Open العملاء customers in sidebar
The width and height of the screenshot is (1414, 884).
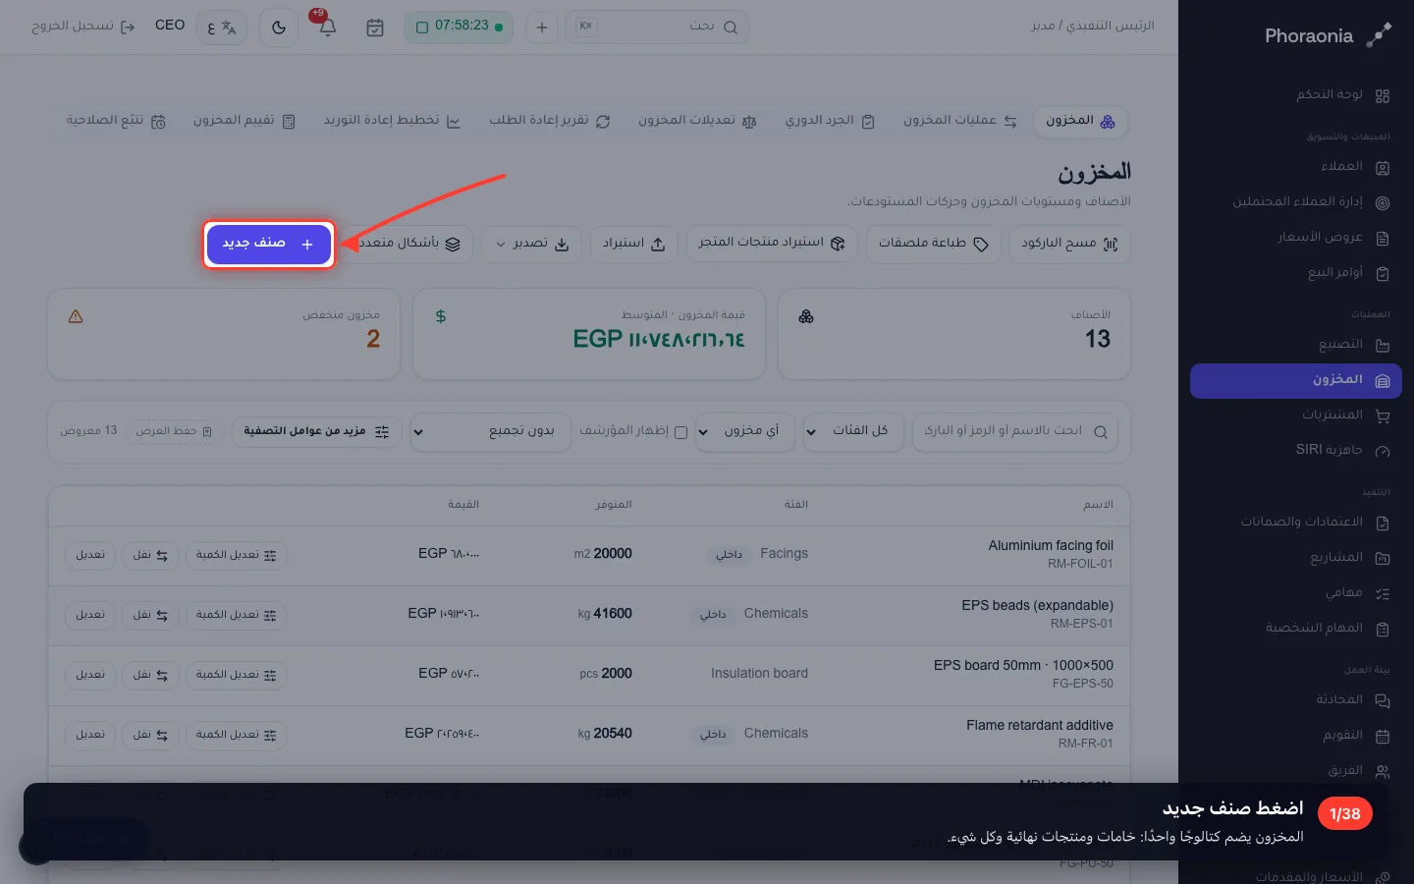(1296, 167)
